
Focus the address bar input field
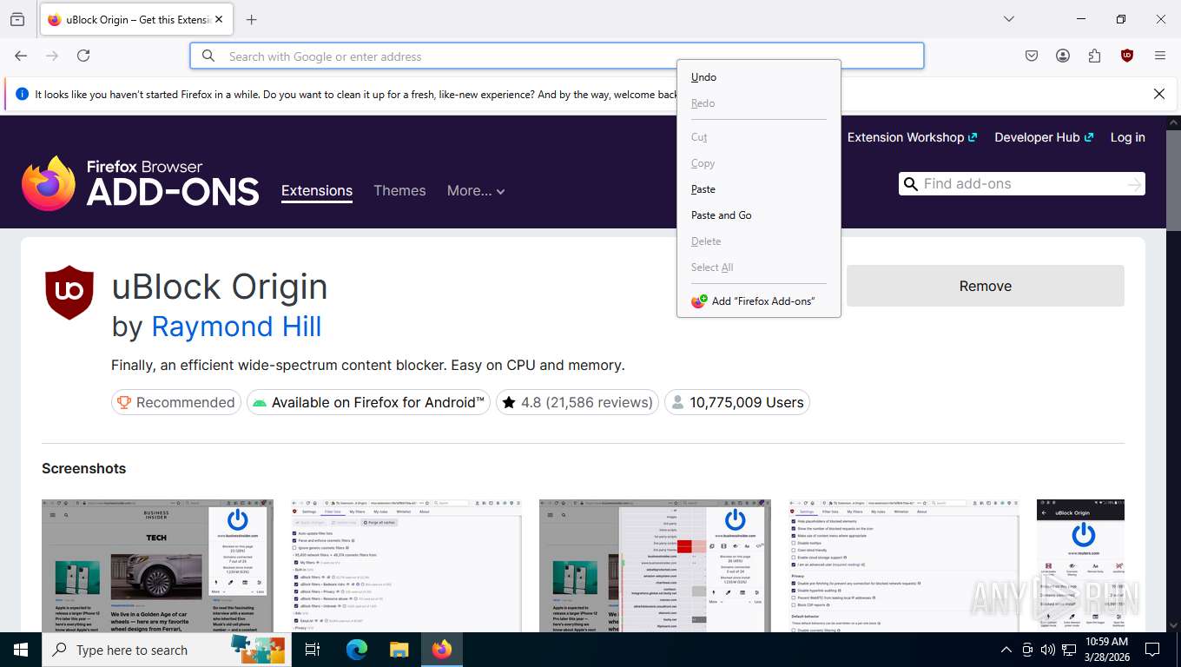coord(557,56)
